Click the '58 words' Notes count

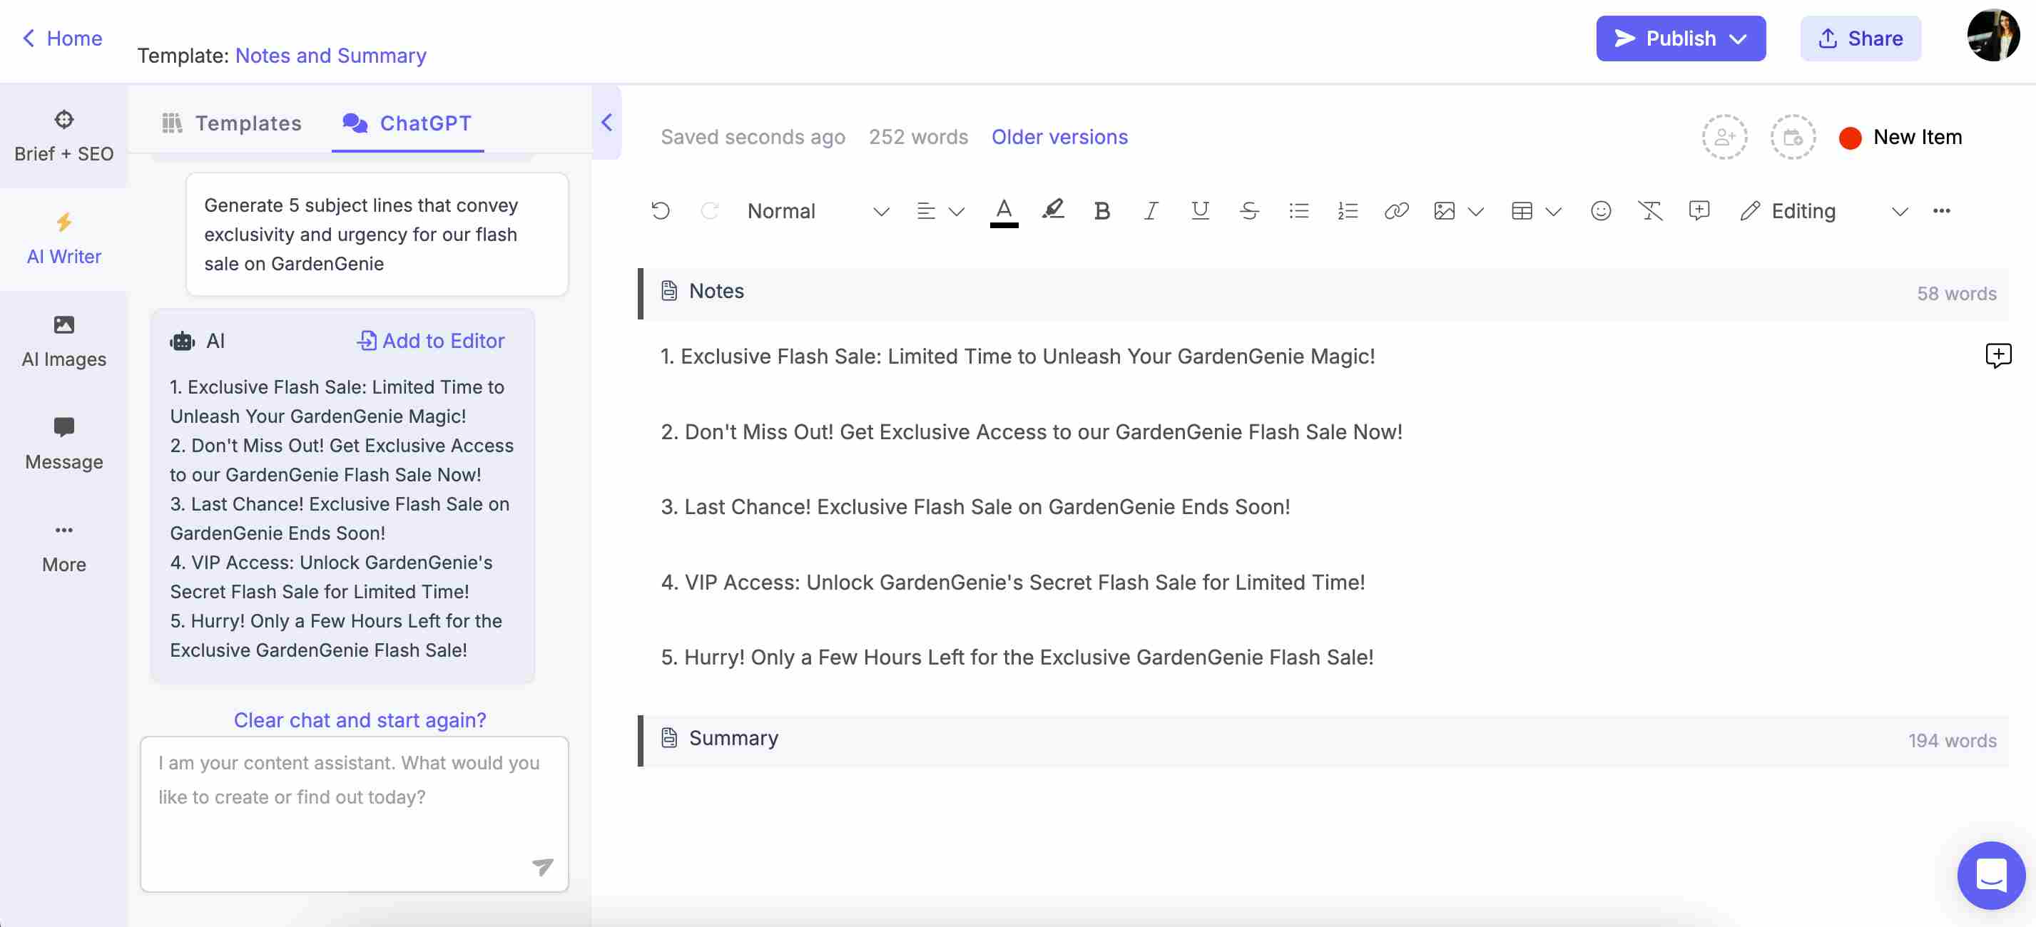(x=1956, y=293)
